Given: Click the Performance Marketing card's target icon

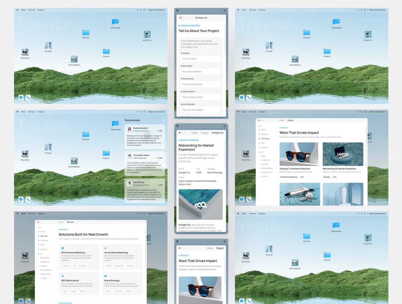Looking at the screenshot, I should pos(63,248).
